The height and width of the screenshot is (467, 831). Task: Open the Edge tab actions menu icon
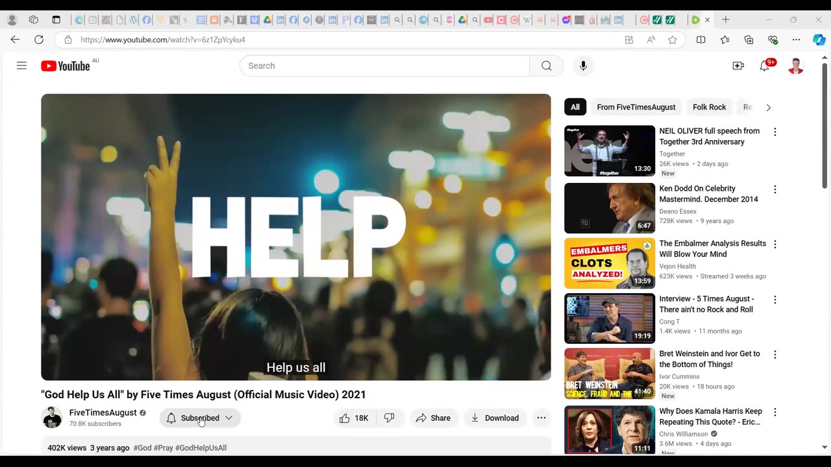coord(56,19)
